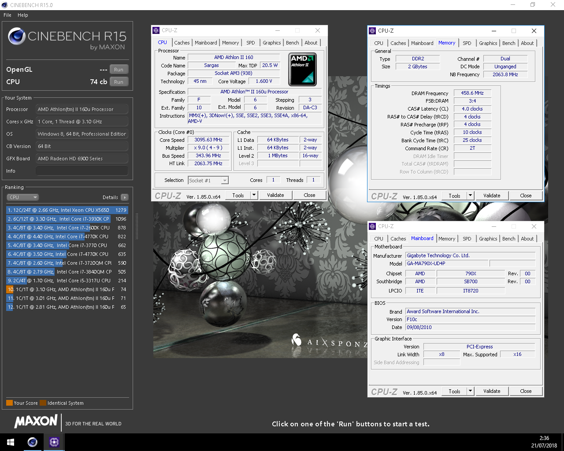
Task: Select ranking row Athlon 2.81 GHz scoring 65
Action: pos(67,307)
